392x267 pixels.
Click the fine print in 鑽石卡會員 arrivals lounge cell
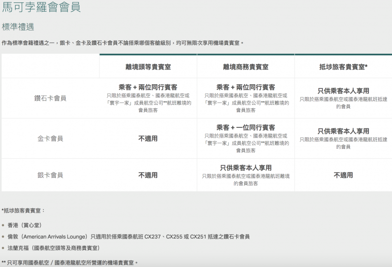(x=343, y=103)
